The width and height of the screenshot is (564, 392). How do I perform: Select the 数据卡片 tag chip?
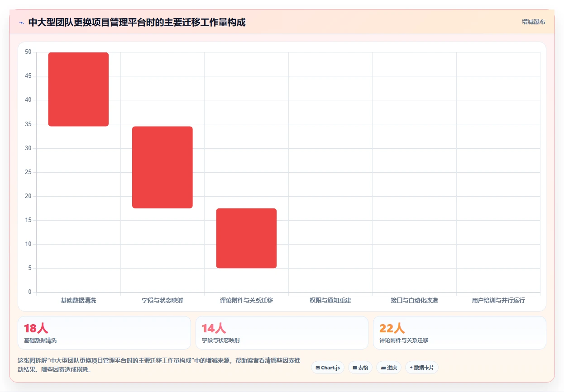(421, 368)
